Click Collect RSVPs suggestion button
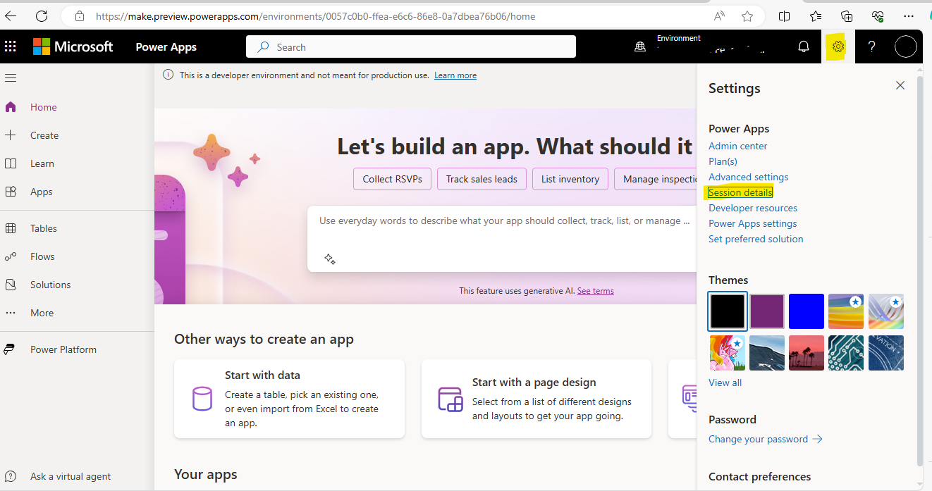Screen dimensions: 932x491 click(392, 179)
